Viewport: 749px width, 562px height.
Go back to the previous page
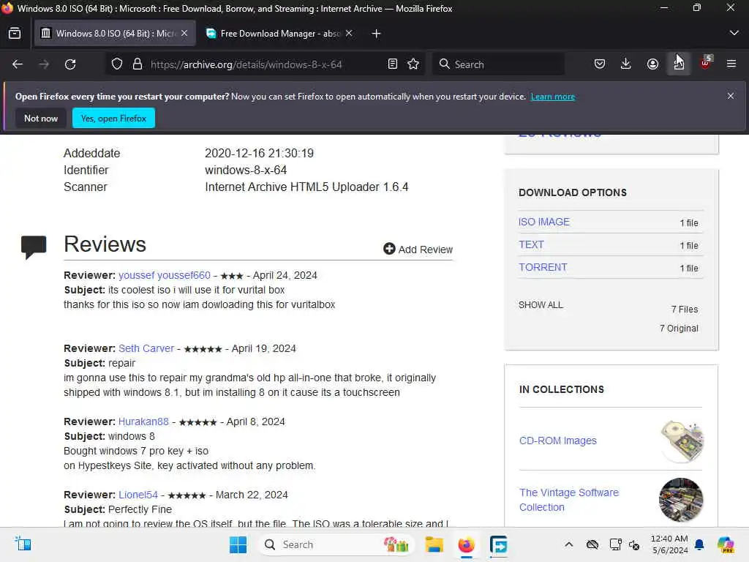click(18, 64)
